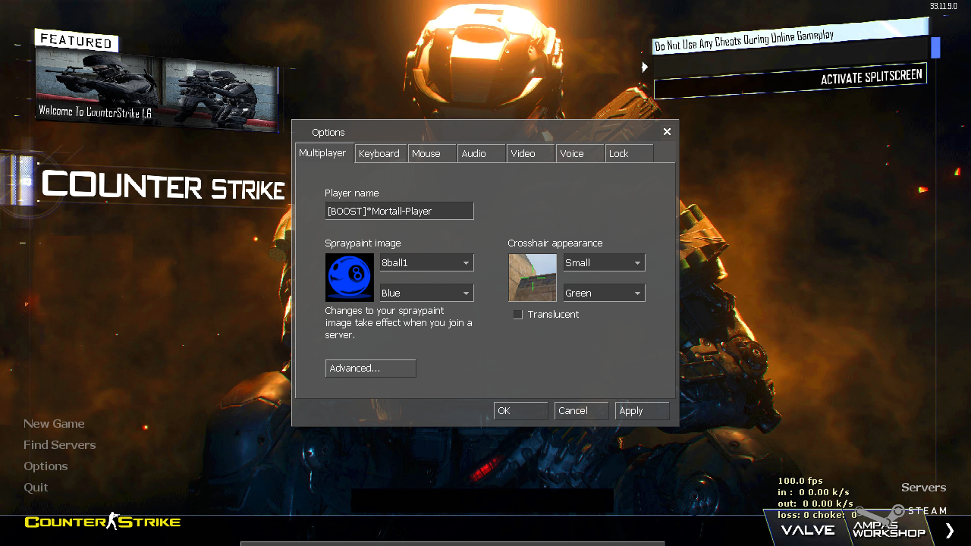This screenshot has height=546, width=971.
Task: Switch to the Keyboard tab
Action: tap(379, 154)
